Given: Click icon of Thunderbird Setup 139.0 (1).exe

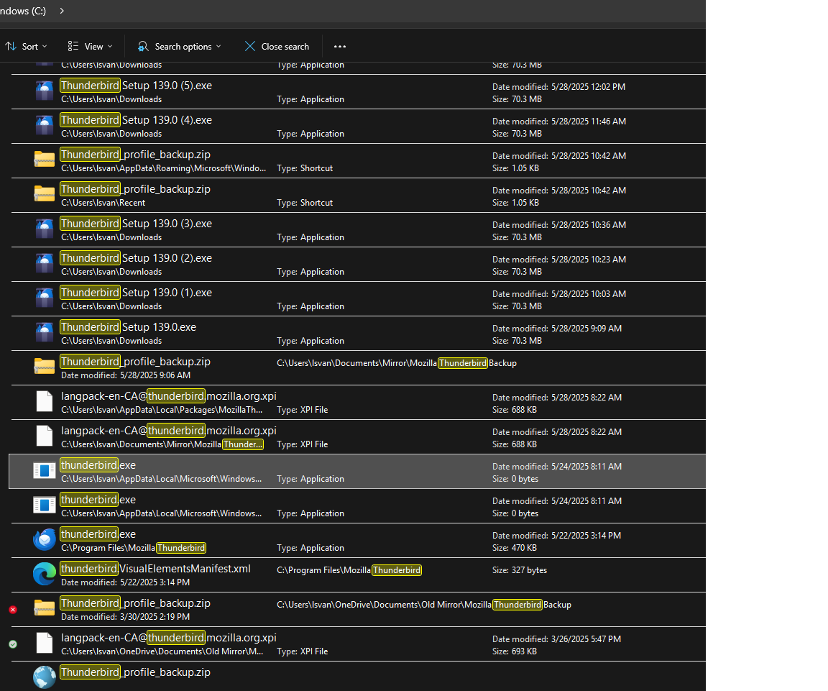Looking at the screenshot, I should point(45,298).
